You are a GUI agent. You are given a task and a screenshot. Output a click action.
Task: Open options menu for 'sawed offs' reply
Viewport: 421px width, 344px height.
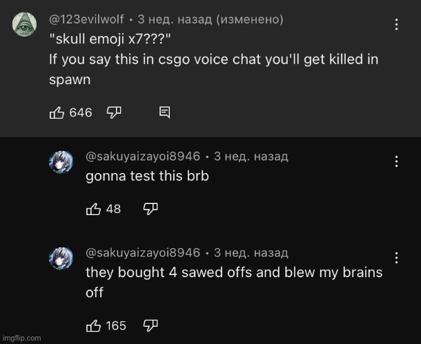coord(397,258)
